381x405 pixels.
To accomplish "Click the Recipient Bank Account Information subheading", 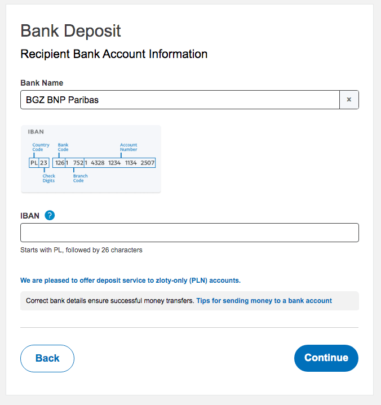I will (114, 54).
